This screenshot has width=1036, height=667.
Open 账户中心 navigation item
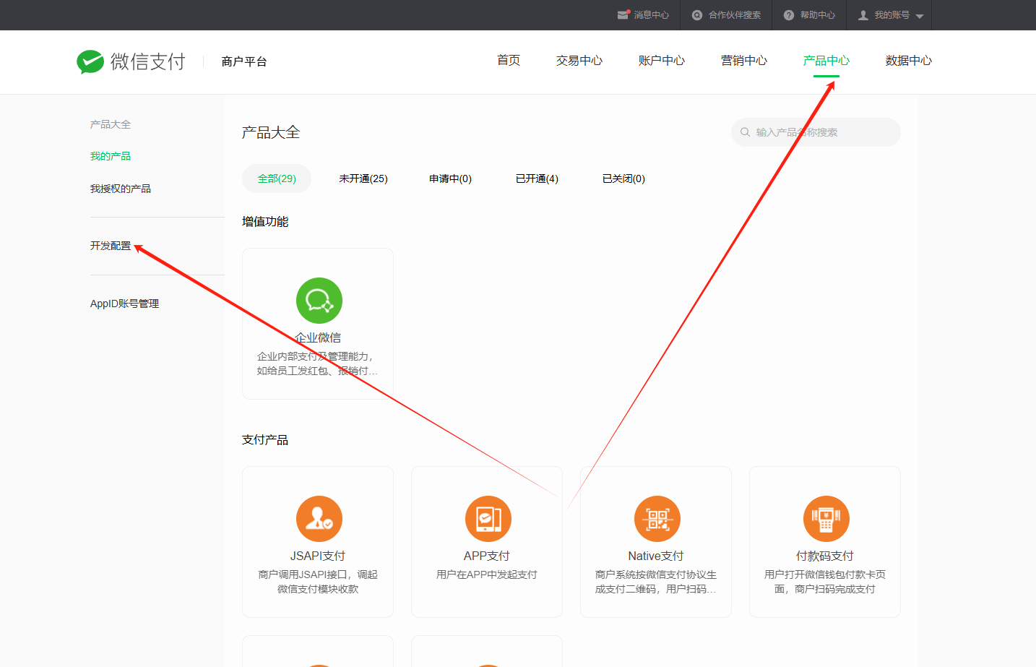coord(662,61)
